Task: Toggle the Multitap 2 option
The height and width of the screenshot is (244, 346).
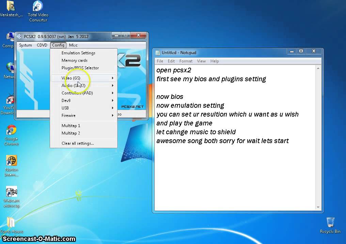Action: [x=84, y=133]
